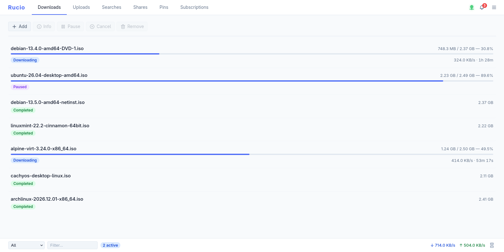Switch to the Subscriptions tab
This screenshot has width=504, height=252.
coord(194,7)
